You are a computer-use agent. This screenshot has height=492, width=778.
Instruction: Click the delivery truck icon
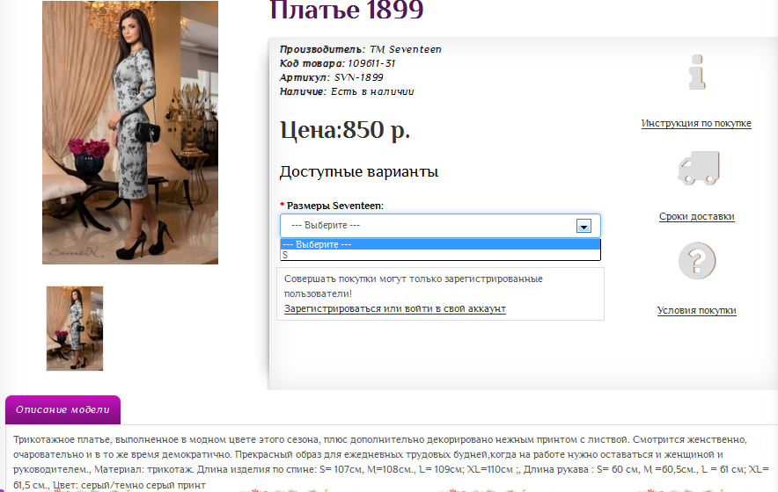699,169
